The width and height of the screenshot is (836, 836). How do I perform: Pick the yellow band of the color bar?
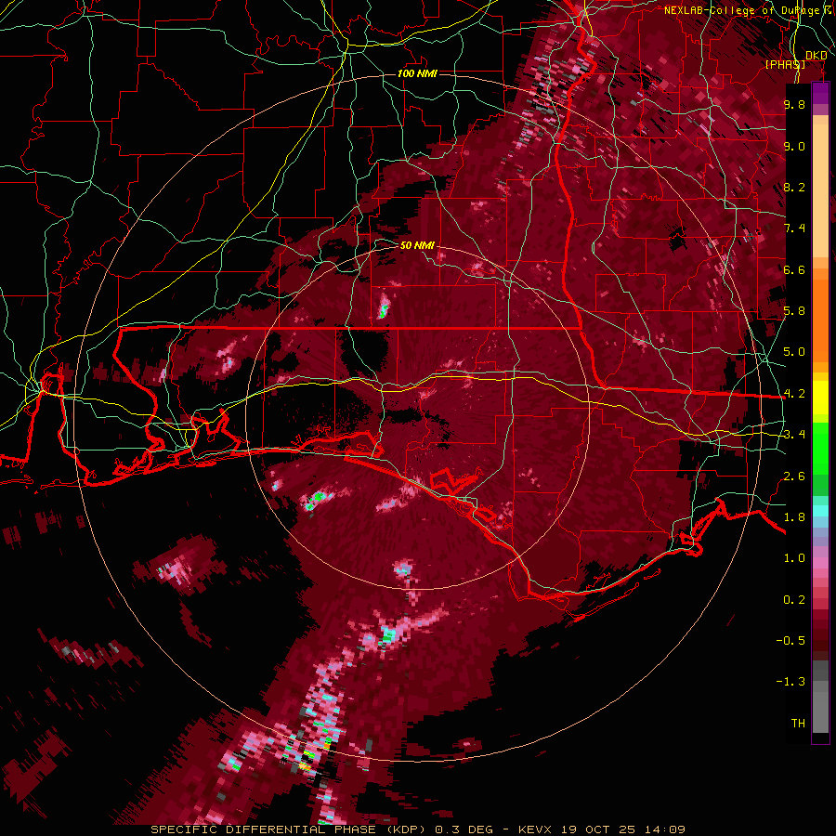pos(820,398)
